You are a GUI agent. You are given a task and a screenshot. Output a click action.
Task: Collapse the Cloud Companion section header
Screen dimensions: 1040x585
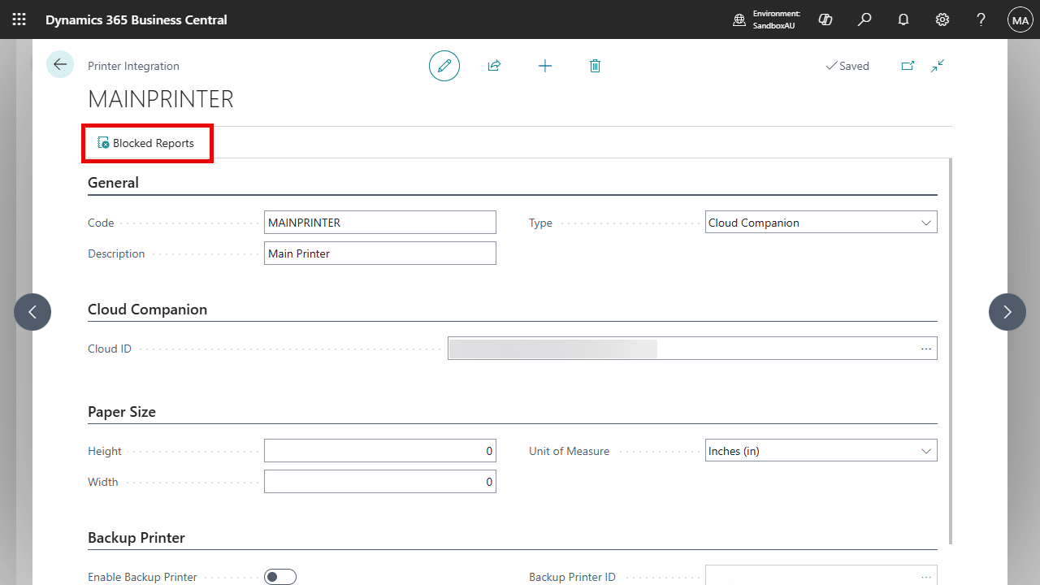click(x=147, y=310)
